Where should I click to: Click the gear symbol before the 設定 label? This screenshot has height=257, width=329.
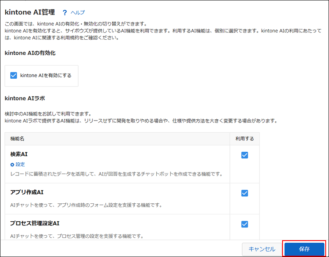click(12, 164)
